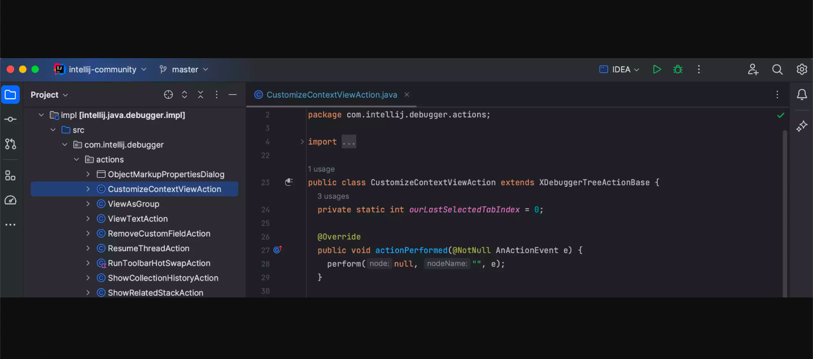Click the '3 usages' hint above the field
Screen dimensions: 813x359
[333, 196]
